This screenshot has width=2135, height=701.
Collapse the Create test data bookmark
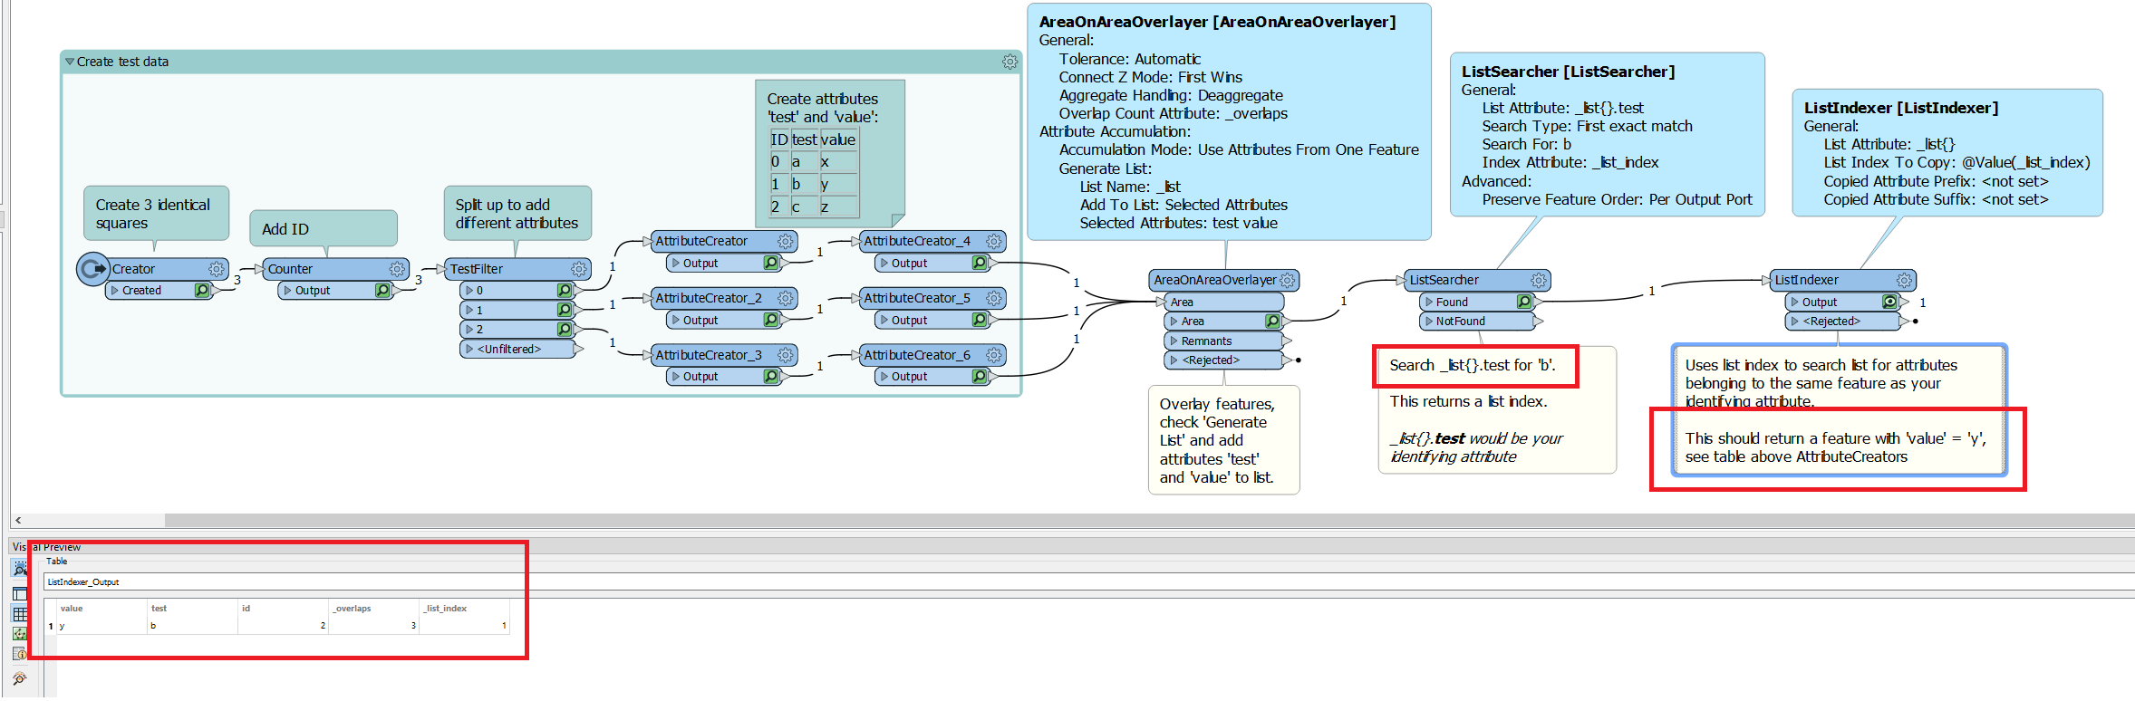tap(69, 62)
